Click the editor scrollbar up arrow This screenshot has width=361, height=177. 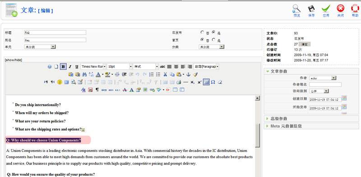pyautogui.click(x=257, y=98)
